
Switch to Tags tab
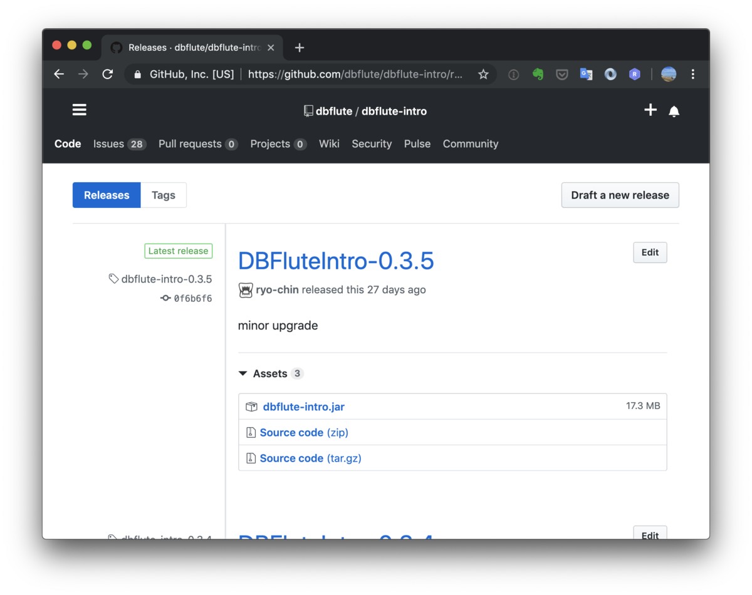pyautogui.click(x=164, y=195)
